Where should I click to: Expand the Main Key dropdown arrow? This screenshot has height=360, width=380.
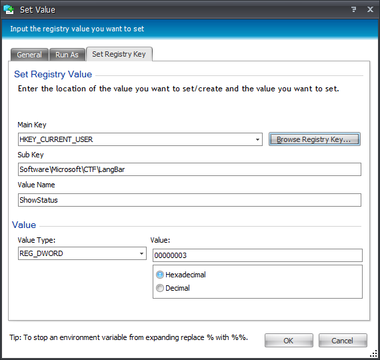[x=257, y=139]
